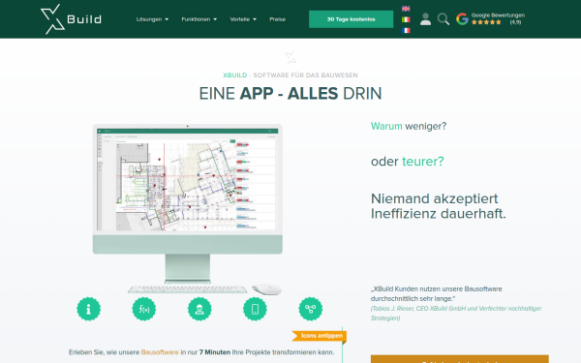Switch language via the UK flag

coord(406,9)
